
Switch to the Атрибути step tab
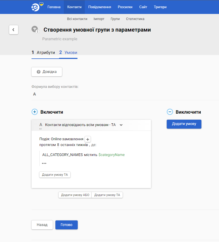[43, 52]
